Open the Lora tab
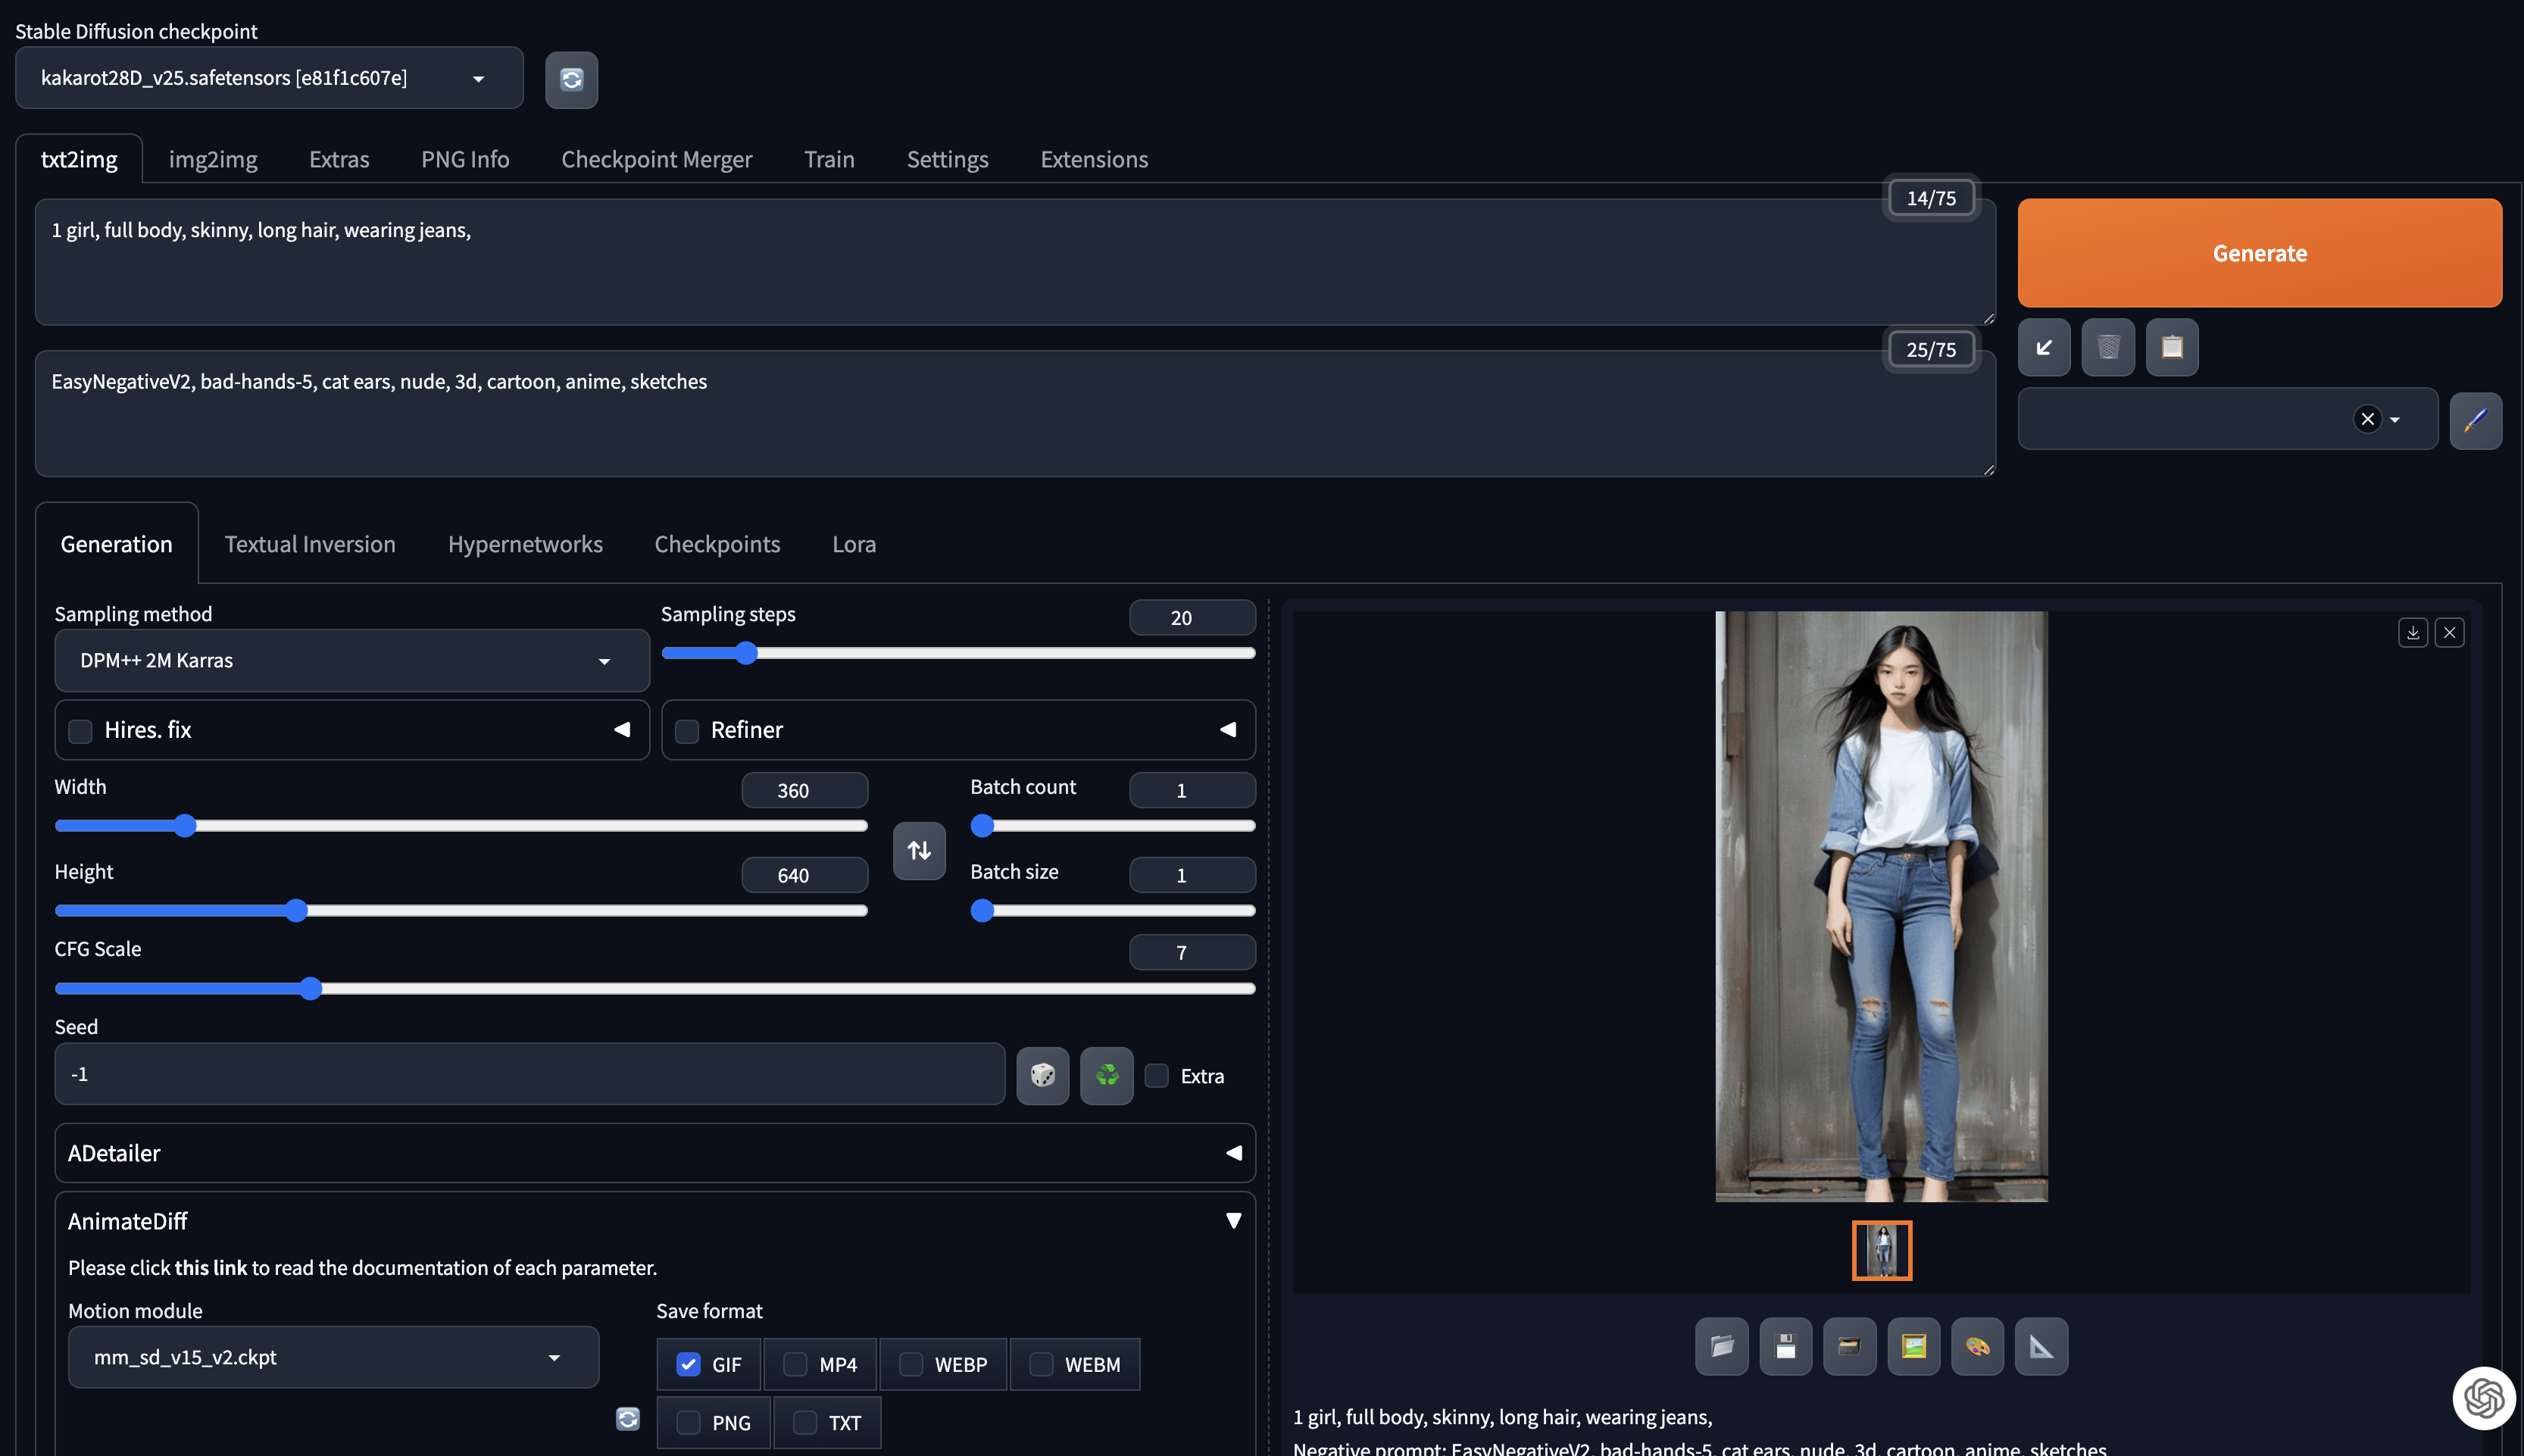The image size is (2524, 1456). (x=854, y=544)
